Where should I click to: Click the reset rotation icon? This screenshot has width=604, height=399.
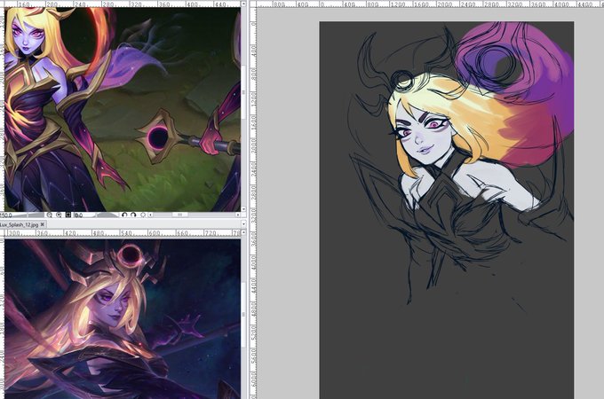[142, 215]
